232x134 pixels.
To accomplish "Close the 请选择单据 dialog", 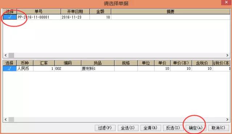I will click(226, 3).
